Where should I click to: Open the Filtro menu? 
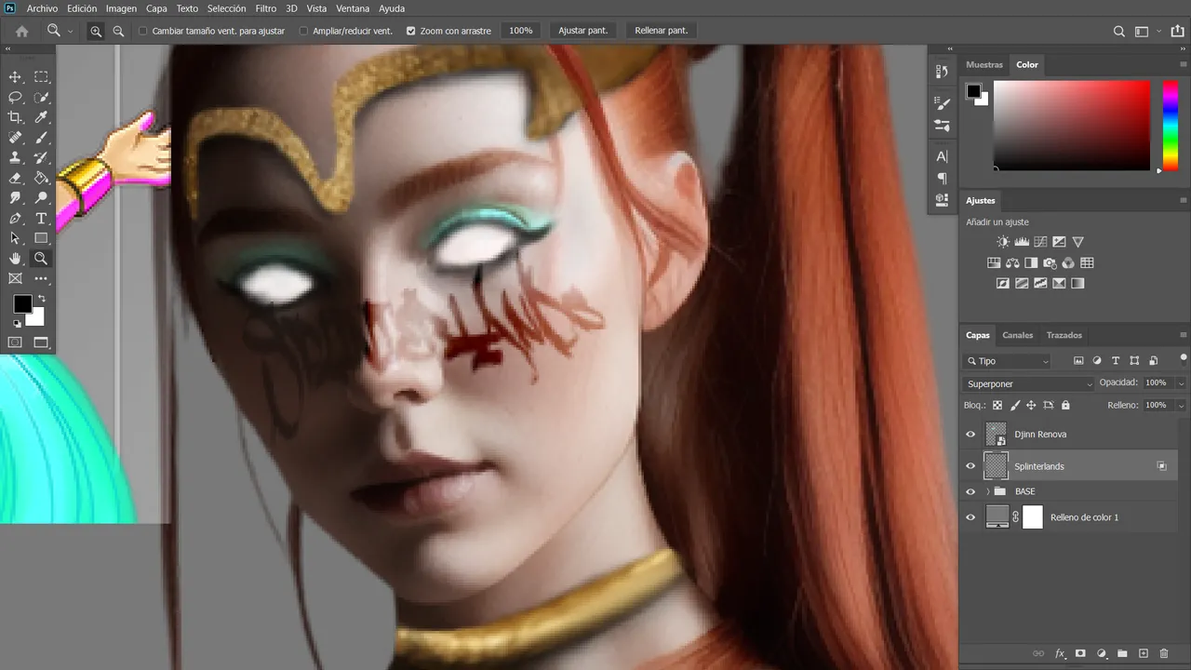click(265, 8)
